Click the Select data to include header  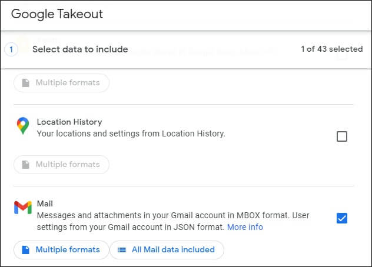[x=80, y=49]
